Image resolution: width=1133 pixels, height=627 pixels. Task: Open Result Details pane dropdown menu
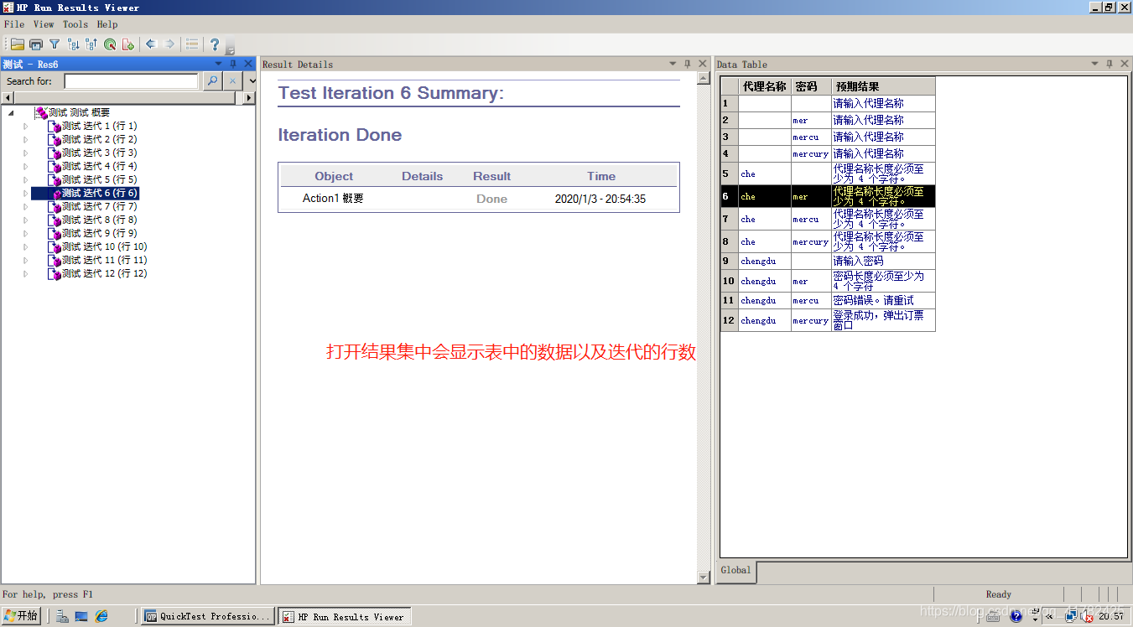(673, 64)
